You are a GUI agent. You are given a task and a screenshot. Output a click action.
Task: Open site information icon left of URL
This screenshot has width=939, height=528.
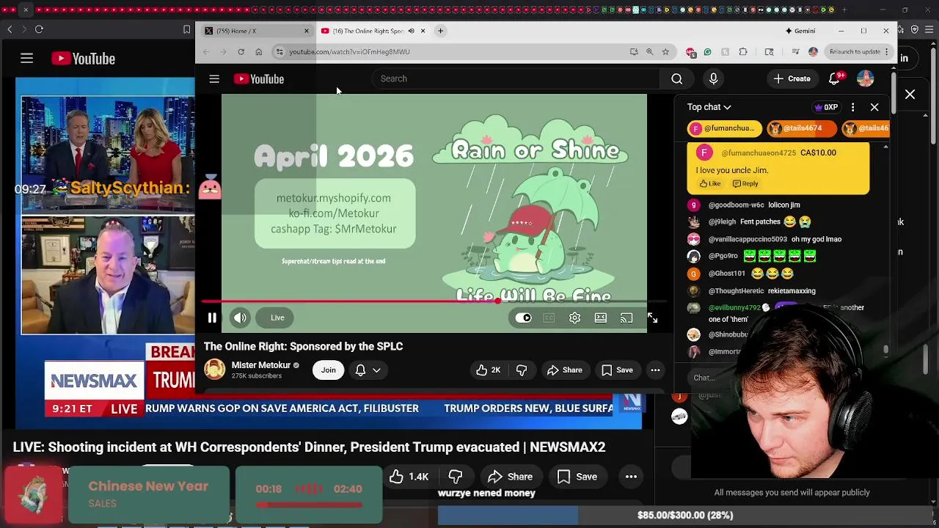click(279, 52)
